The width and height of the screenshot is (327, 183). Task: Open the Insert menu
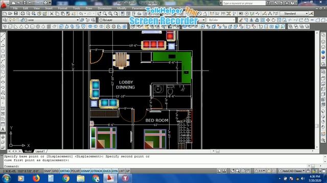click(49, 8)
